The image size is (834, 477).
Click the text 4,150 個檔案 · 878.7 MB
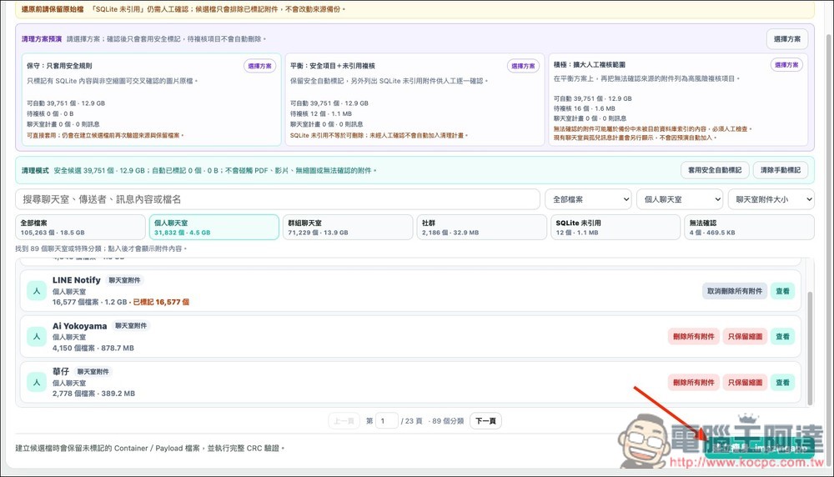[93, 348]
